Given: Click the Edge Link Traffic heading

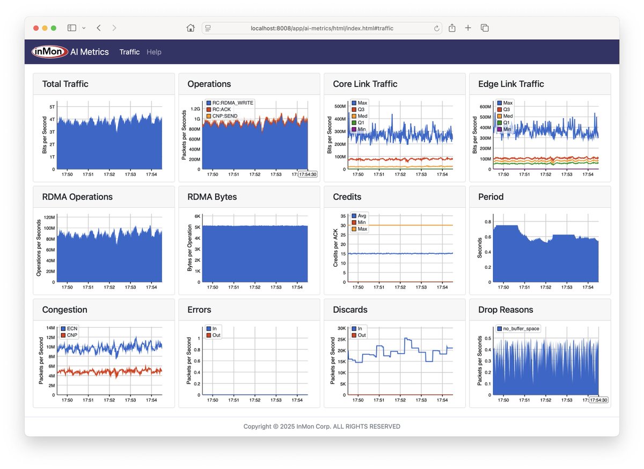Looking at the screenshot, I should click(x=511, y=84).
